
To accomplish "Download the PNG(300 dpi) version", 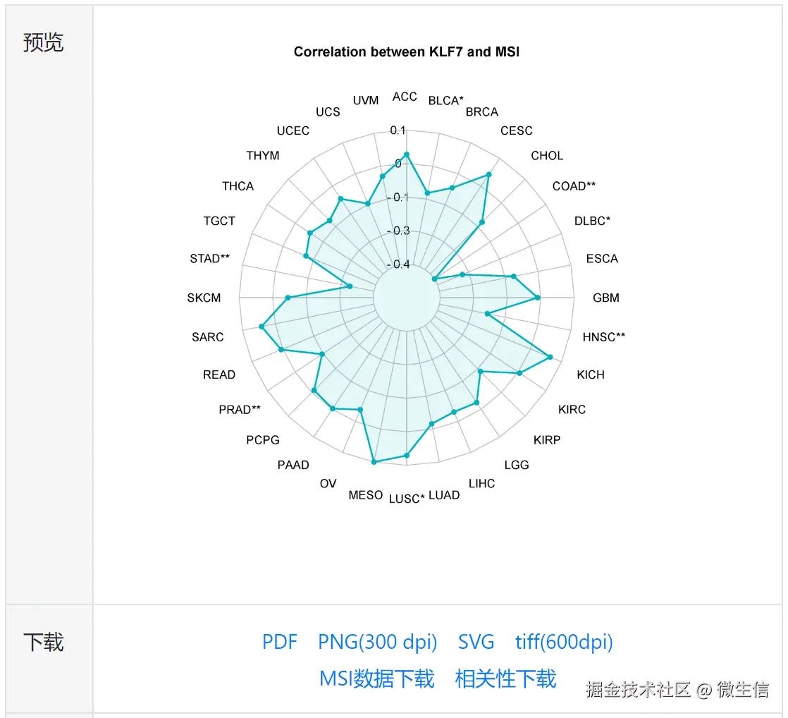I will click(377, 642).
